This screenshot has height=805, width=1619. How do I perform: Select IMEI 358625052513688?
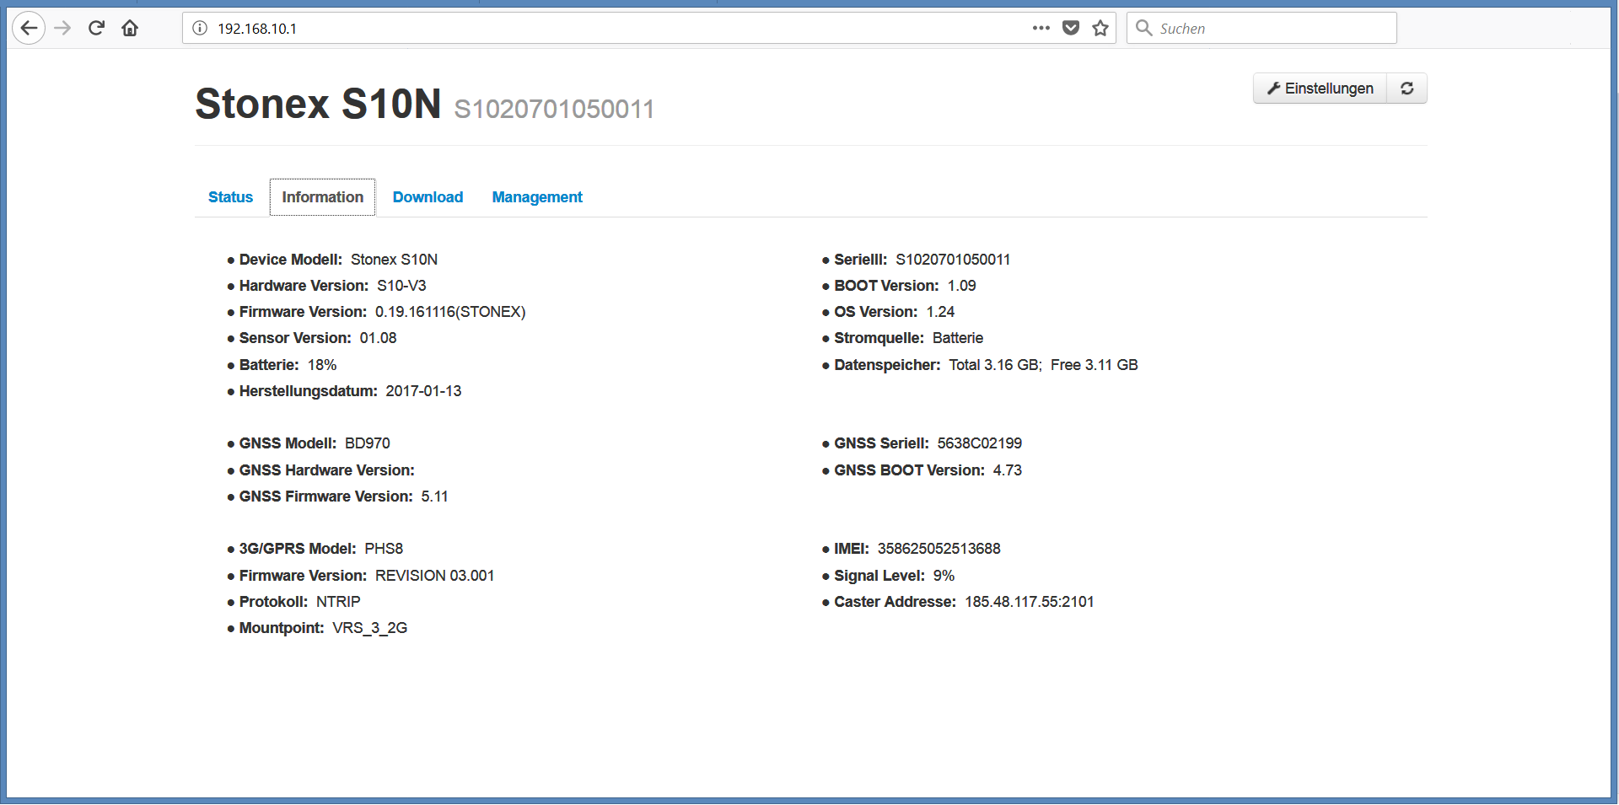[x=939, y=549]
